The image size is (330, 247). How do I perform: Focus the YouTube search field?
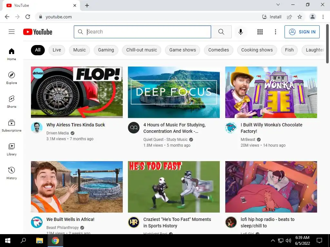pyautogui.click(x=142, y=32)
